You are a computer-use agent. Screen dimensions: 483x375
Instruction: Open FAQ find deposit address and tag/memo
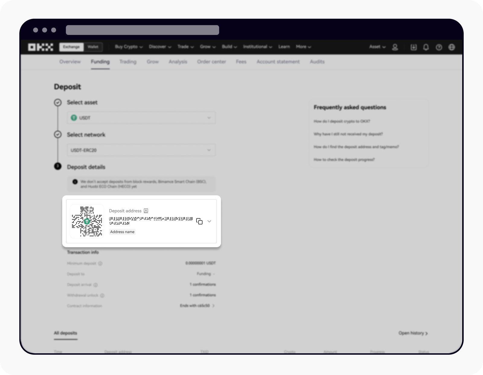pos(356,147)
